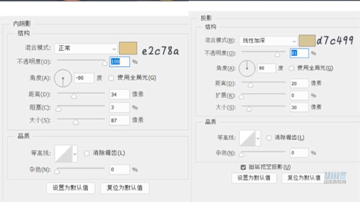The height and width of the screenshot is (202, 360).
Task: Click Drop Shadow opacity slider track
Action: (263, 53)
